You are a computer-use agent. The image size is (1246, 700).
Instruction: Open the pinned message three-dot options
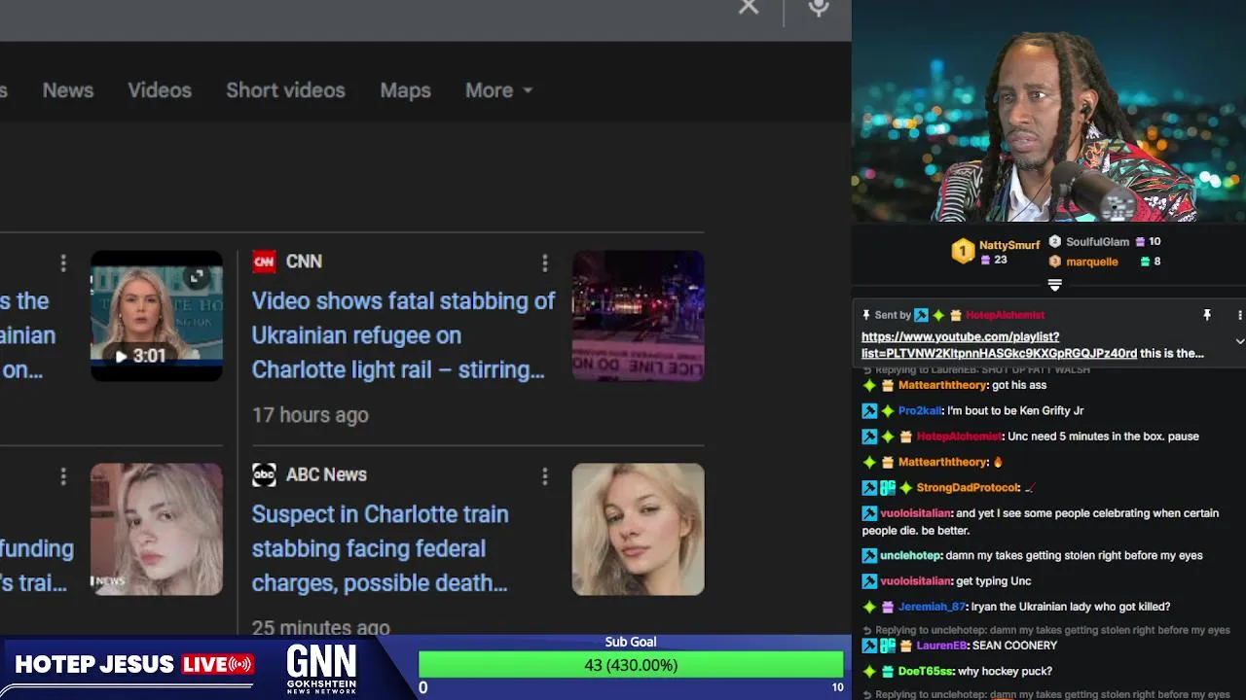[x=1239, y=315]
